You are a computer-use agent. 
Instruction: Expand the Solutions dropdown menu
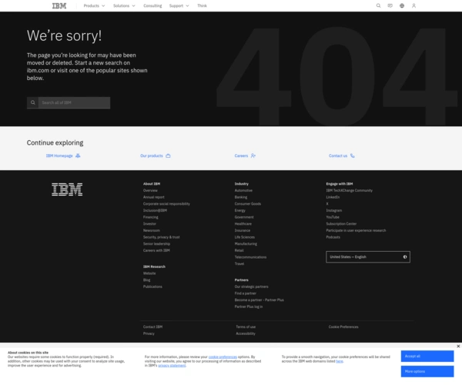pos(124,5)
